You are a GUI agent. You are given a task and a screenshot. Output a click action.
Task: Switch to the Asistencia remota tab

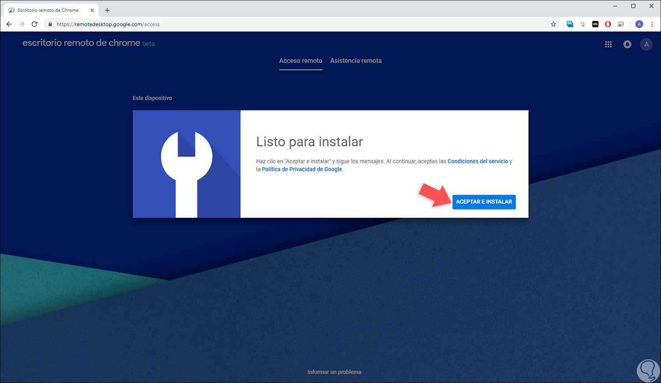[356, 61]
